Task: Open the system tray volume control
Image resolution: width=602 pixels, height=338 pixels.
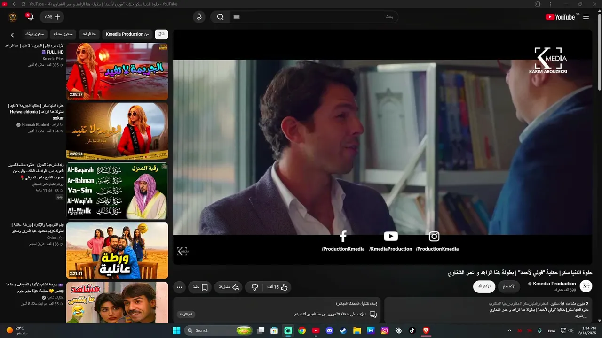Action: tap(570, 330)
